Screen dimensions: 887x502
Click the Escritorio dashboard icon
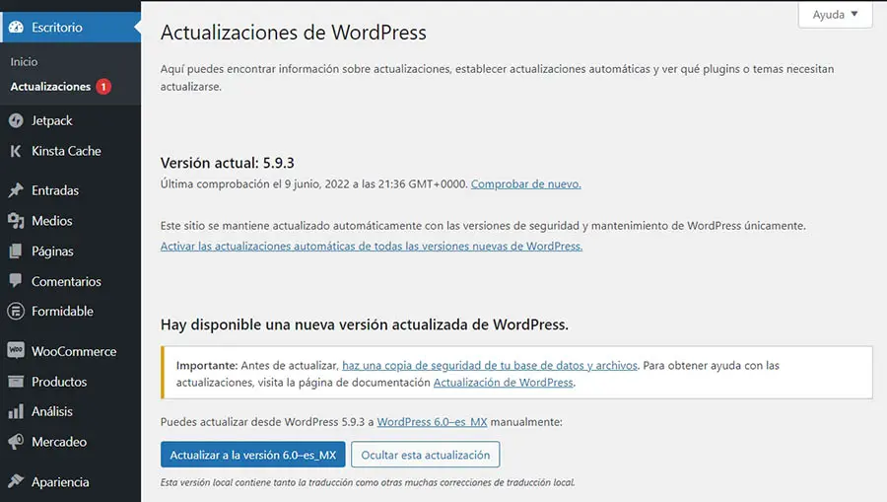pyautogui.click(x=16, y=28)
